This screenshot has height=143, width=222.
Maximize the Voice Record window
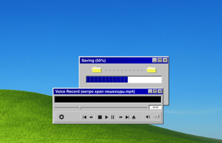(155, 91)
